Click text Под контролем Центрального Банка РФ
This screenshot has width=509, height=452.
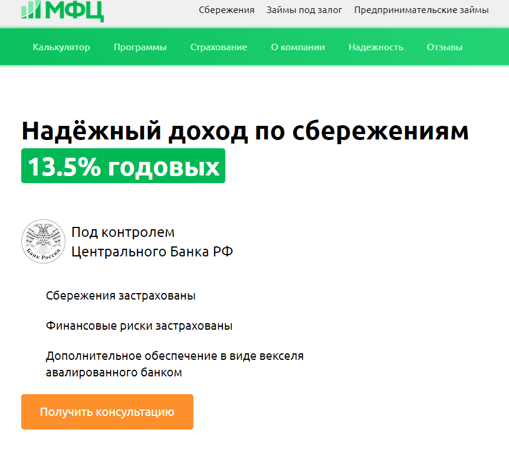[152, 242]
